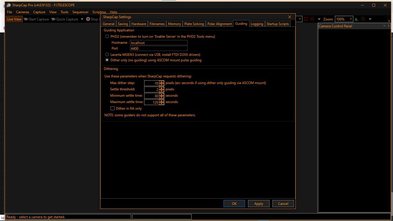Select the Guiding tab

[241, 24]
